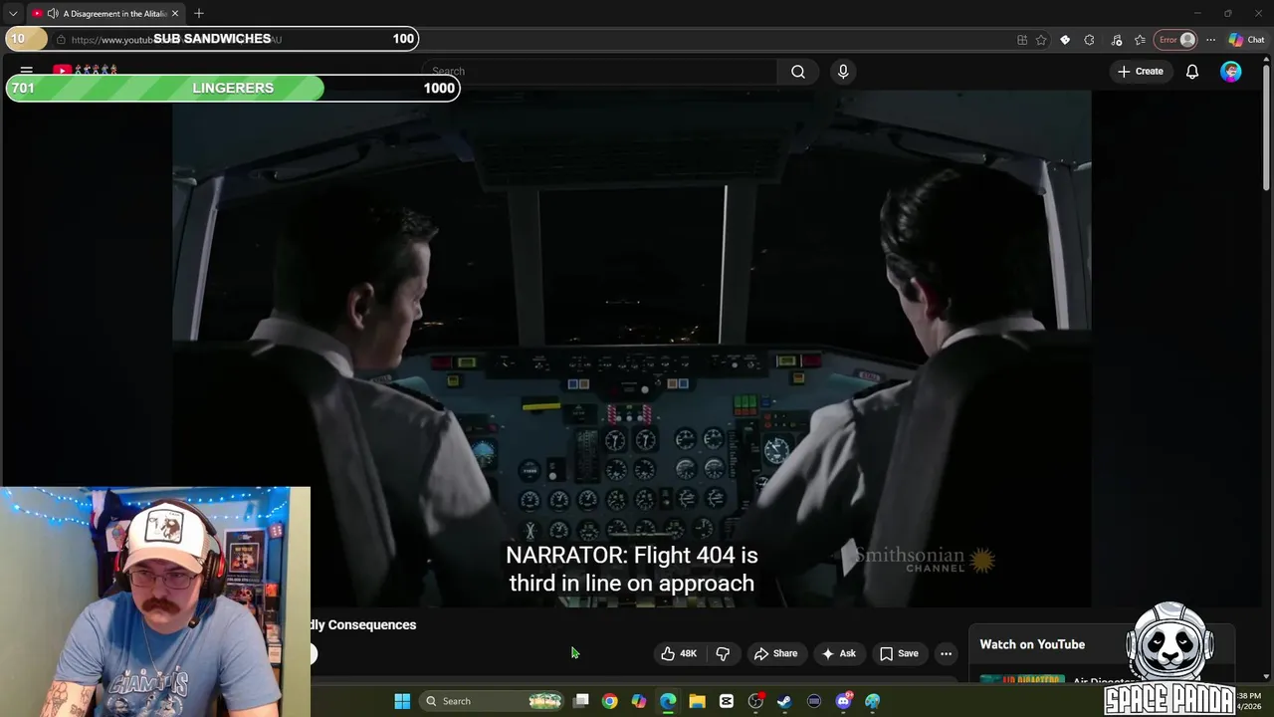Open the YouTube Create button
1274x717 pixels.
pyautogui.click(x=1141, y=72)
